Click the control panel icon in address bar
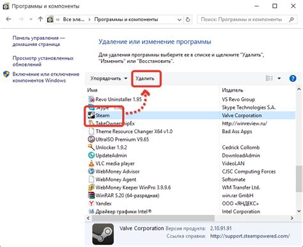 point(50,19)
